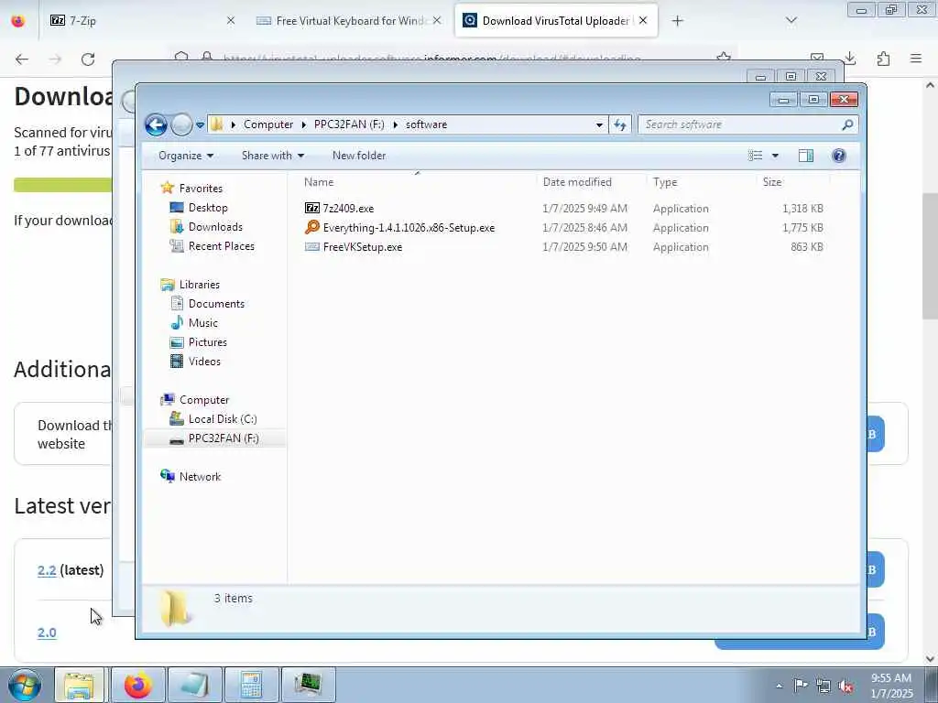
Task: Open the view options dropdown arrow
Action: point(775,156)
